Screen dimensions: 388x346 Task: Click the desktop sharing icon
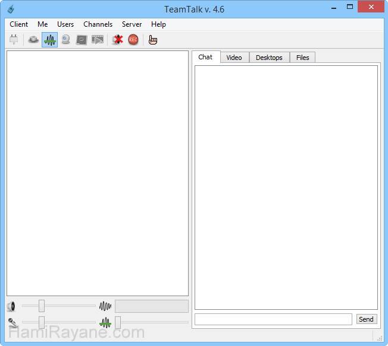(82, 40)
